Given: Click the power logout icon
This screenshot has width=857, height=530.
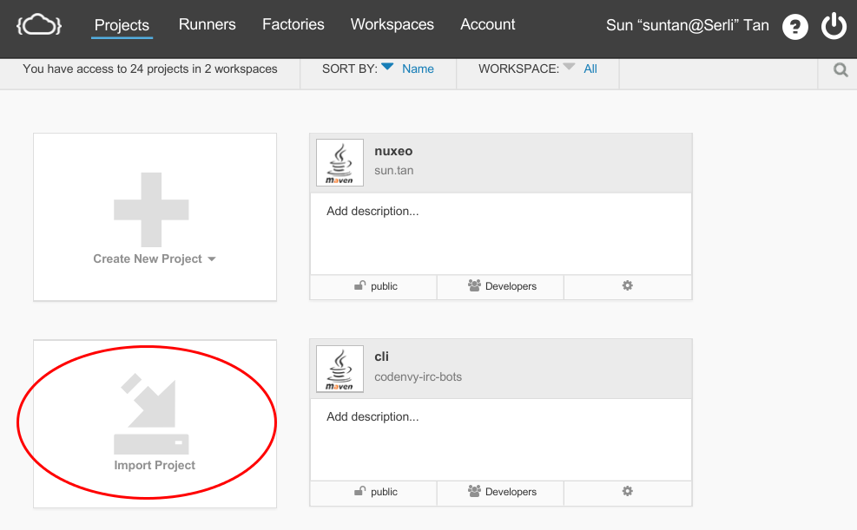Looking at the screenshot, I should pos(834,26).
